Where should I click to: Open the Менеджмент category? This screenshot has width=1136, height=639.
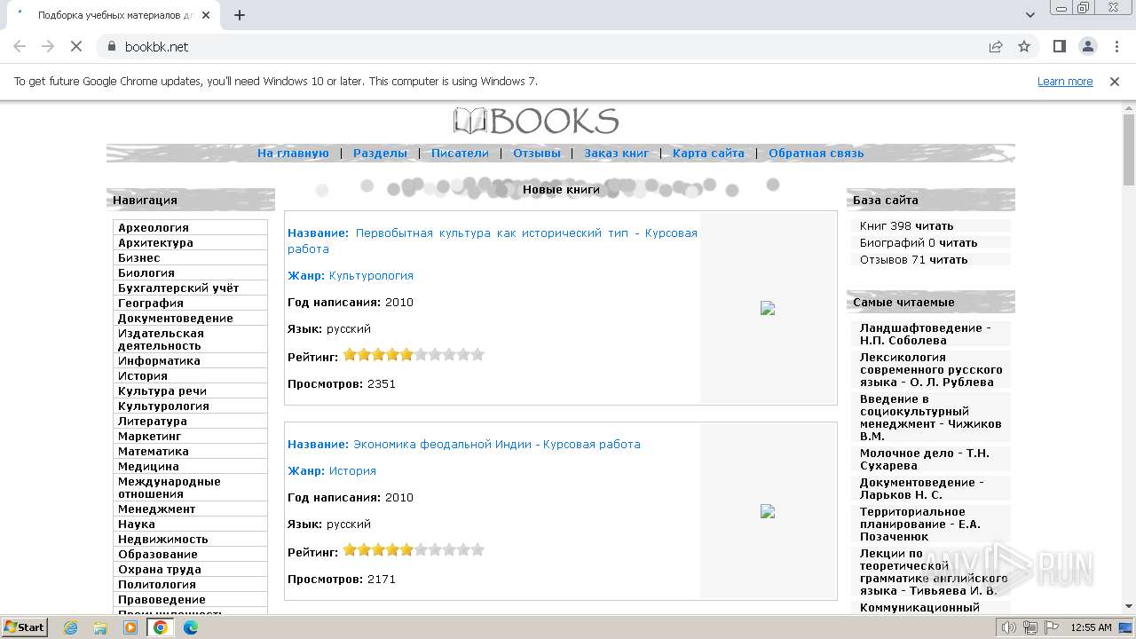(156, 509)
